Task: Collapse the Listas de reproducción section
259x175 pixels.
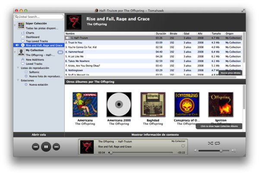Action: pos(18,68)
